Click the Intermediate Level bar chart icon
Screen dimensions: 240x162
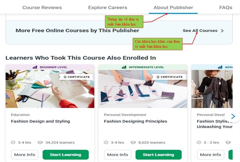(x=124, y=67)
